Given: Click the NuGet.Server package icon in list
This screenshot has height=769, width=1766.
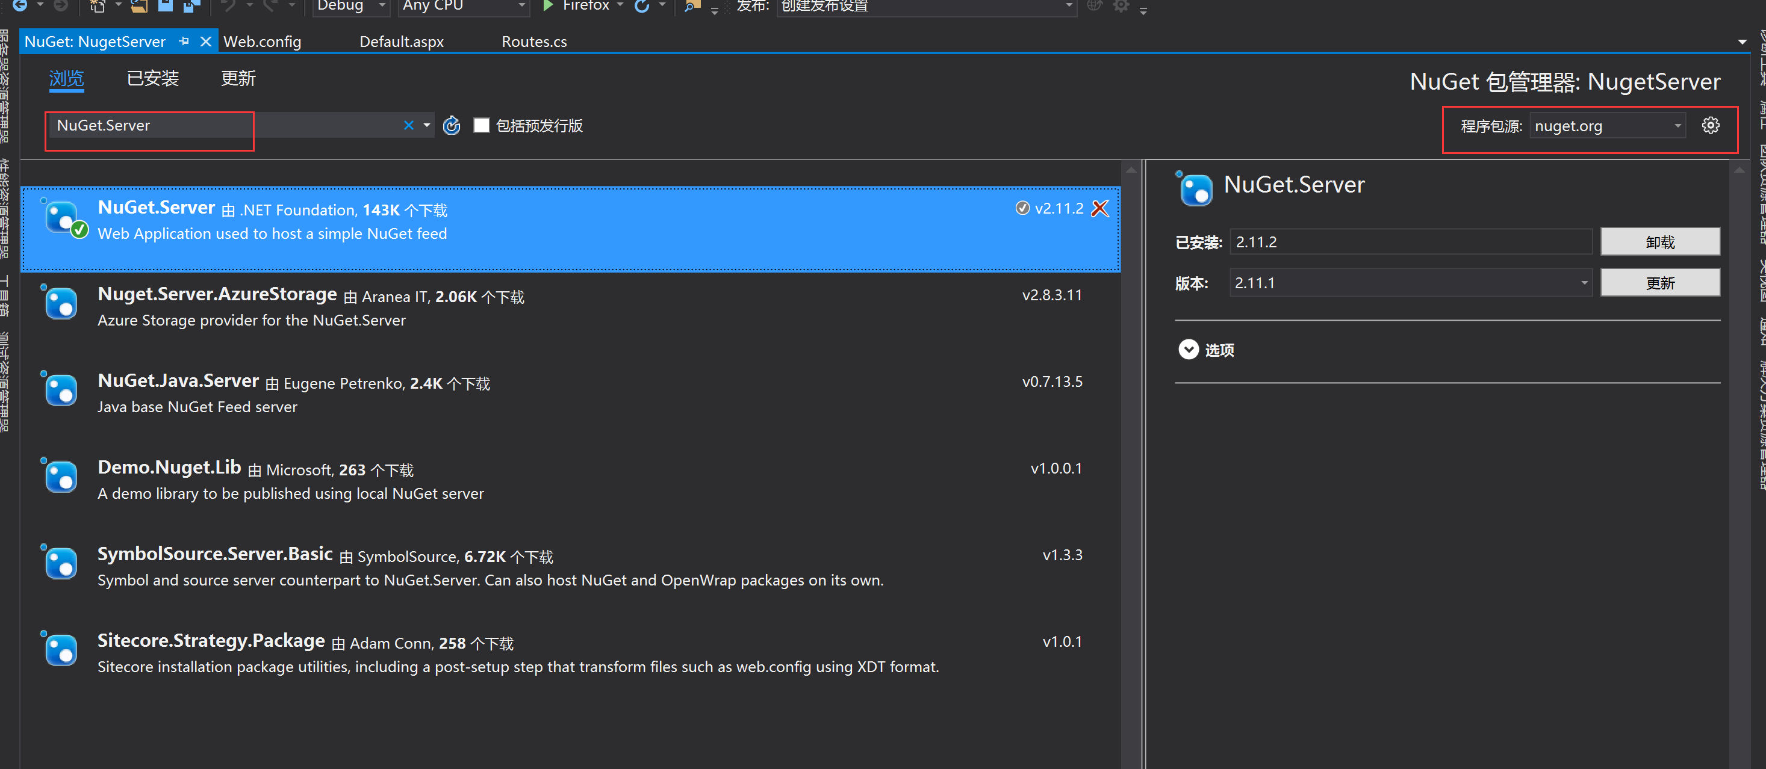Looking at the screenshot, I should pos(64,218).
